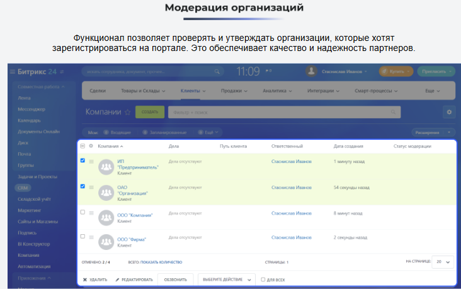
Task: Uncheck the ИП "Предприниматель" row checkbox
Action: [83, 161]
